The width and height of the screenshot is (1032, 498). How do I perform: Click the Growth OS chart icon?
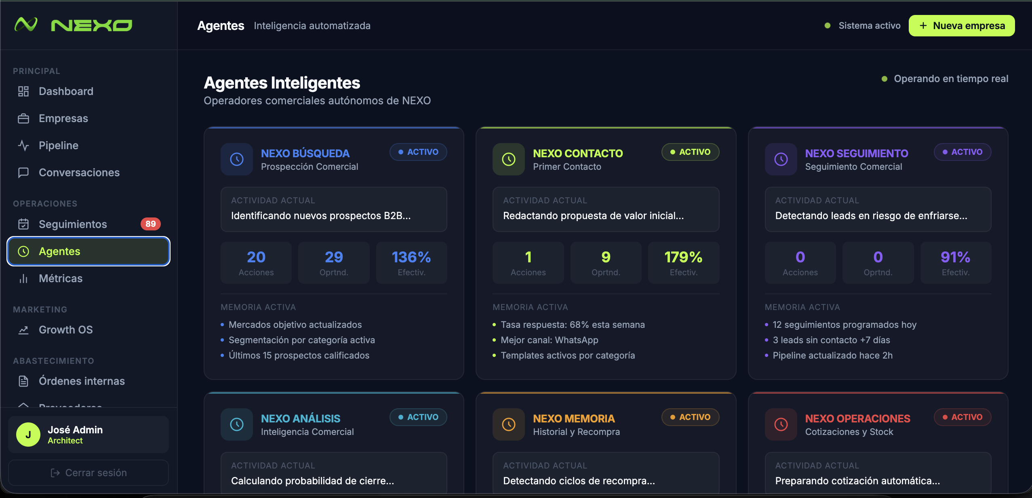[23, 330]
